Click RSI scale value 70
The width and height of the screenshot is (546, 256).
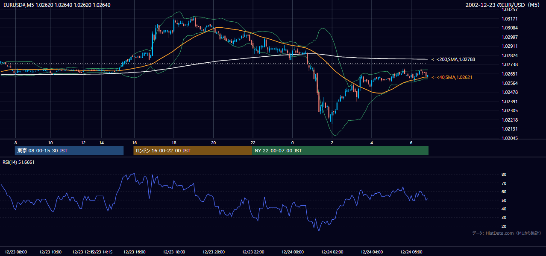pyautogui.click(x=504, y=183)
